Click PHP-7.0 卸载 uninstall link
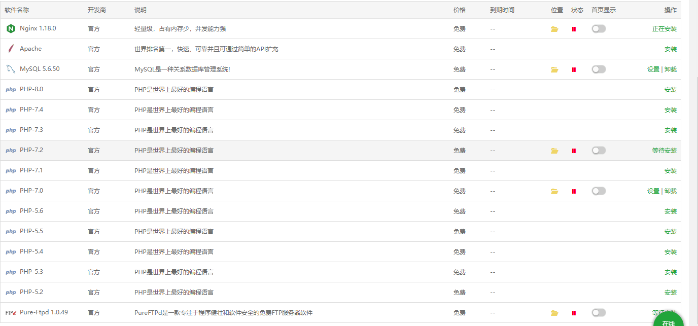This screenshot has width=698, height=326. tap(671, 191)
